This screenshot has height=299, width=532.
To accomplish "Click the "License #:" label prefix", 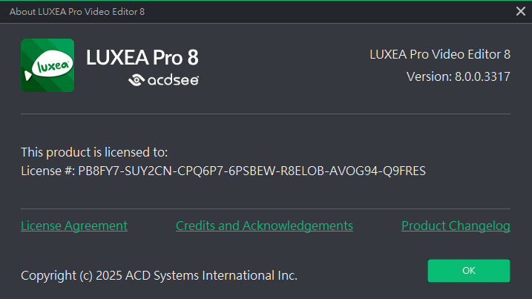I will (47, 171).
